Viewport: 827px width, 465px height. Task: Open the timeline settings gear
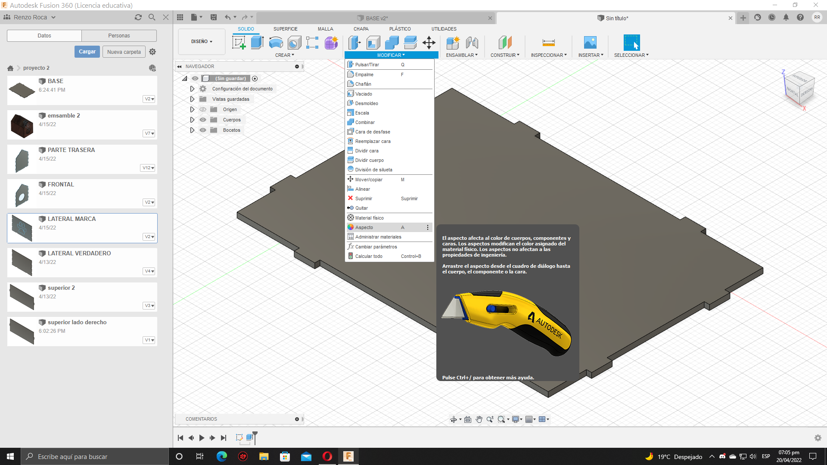[x=818, y=438]
